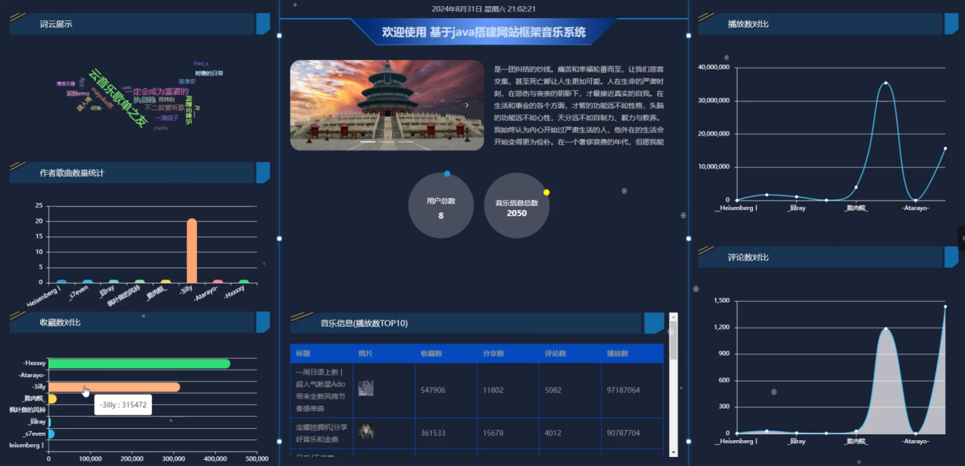Click the ribbon icon beside 音乐信息(播放数TOP10) title

point(653,323)
